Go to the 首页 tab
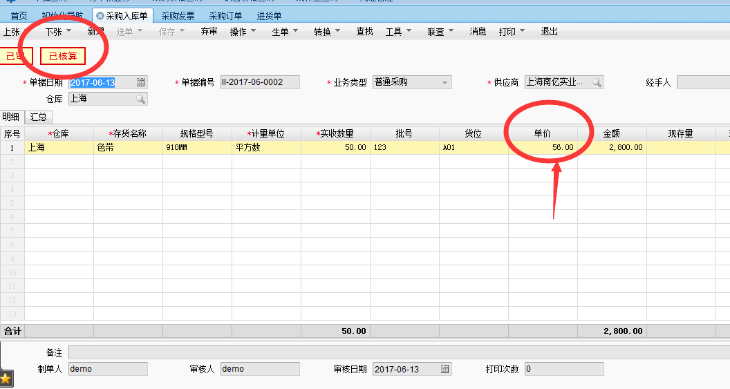Screen dimensions: 730x389 pyautogui.click(x=19, y=16)
